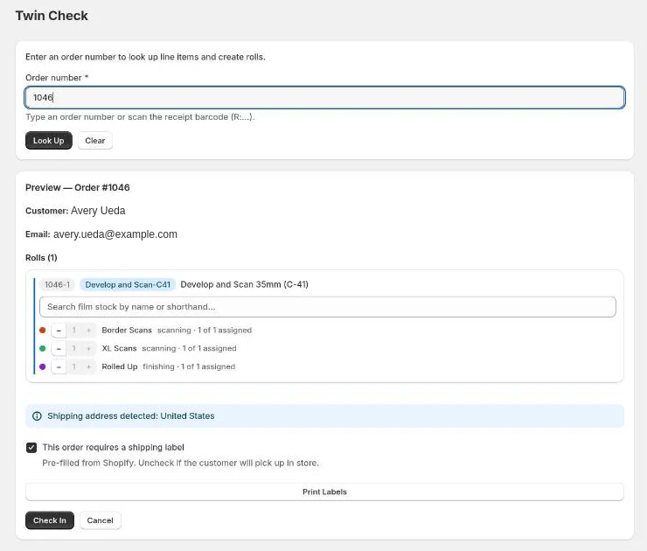Click Rolled Up quantity value field
The image size is (647, 551).
[x=73, y=366]
